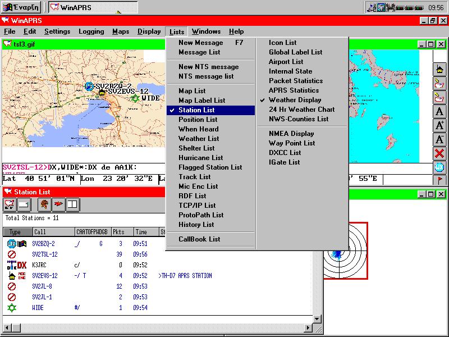Viewport: 449px width, 337px height.
Task: Click the green star WIDE digipeater on the map
Action: click(135, 98)
